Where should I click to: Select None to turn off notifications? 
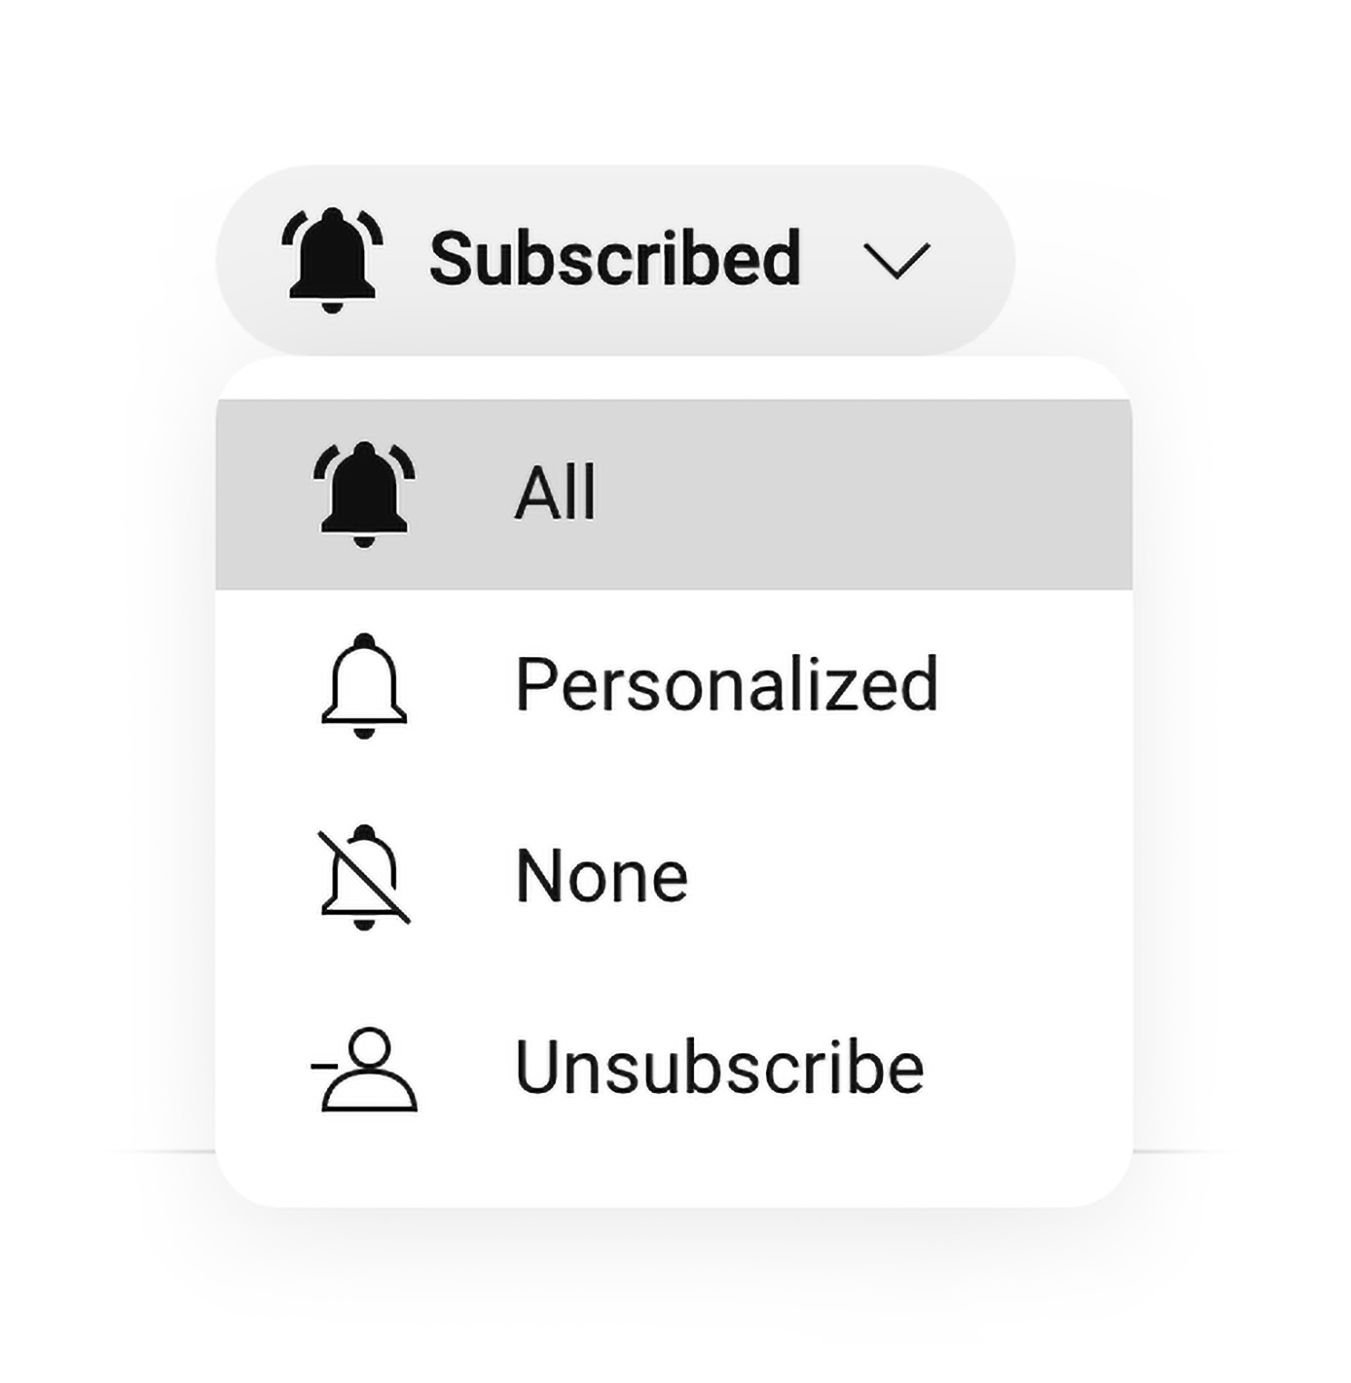pyautogui.click(x=673, y=877)
